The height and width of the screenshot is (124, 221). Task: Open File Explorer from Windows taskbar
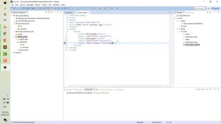5,27
